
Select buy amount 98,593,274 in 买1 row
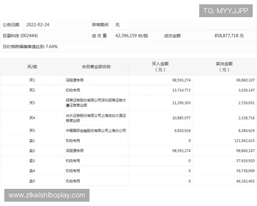tap(181, 80)
